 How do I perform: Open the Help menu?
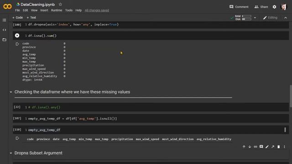(x=78, y=10)
